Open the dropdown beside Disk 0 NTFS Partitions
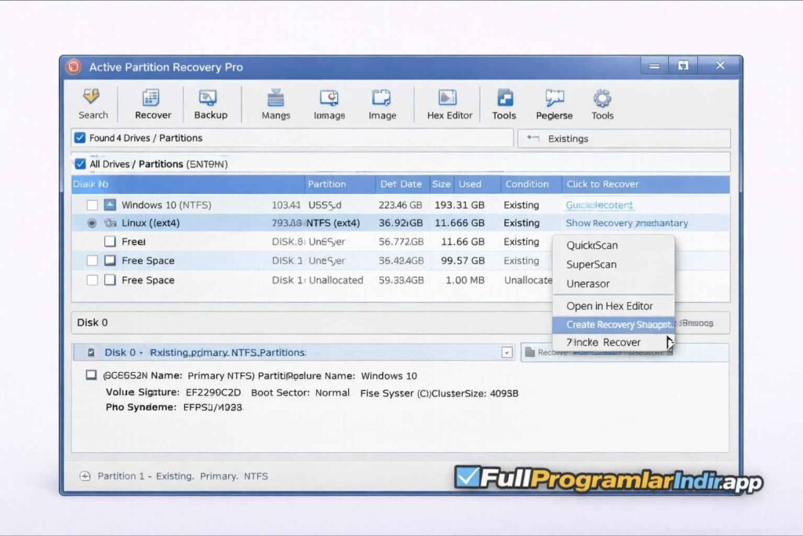 point(507,352)
